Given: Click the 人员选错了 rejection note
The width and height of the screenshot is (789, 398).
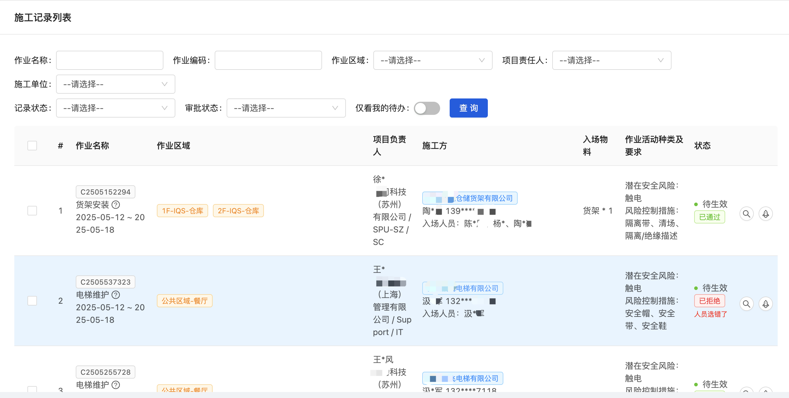Looking at the screenshot, I should 710,314.
